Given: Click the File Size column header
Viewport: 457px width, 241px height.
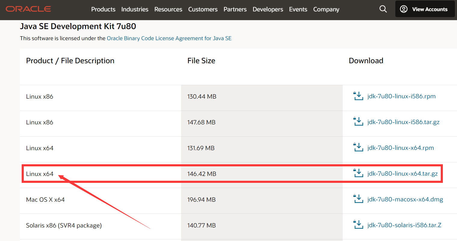Looking at the screenshot, I should coord(201,61).
